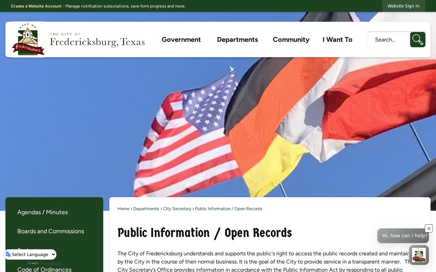Open the Government menu
Image resolution: width=436 pixels, height=272 pixels.
(181, 39)
